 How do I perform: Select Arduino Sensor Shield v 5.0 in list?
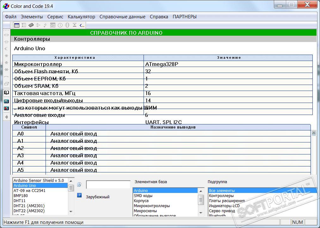pos(40,181)
